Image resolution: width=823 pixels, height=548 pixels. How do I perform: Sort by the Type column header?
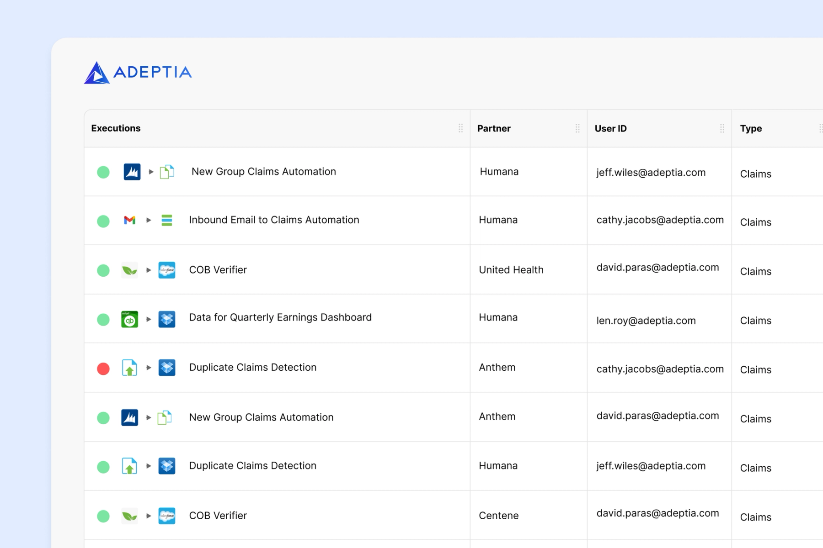point(751,129)
